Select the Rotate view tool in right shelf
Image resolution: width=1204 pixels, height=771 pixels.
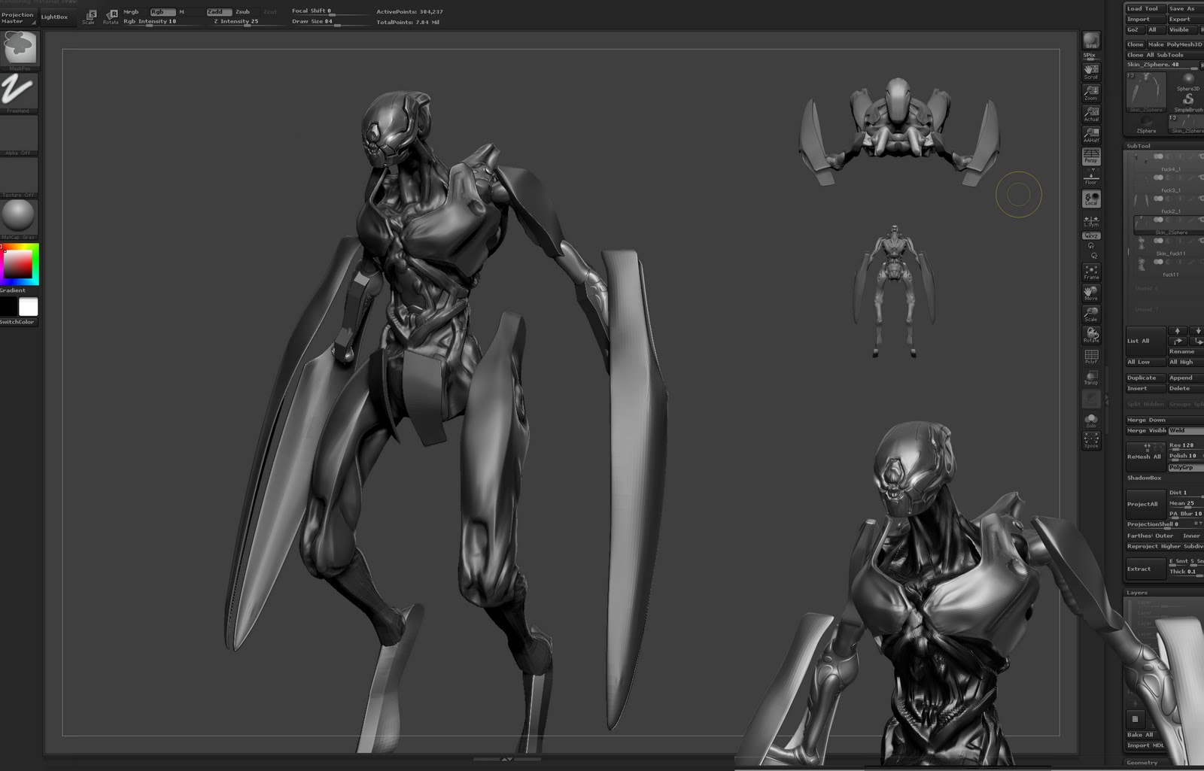(1091, 335)
